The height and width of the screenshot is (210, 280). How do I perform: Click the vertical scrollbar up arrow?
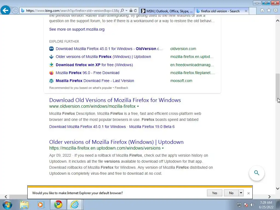278,21
